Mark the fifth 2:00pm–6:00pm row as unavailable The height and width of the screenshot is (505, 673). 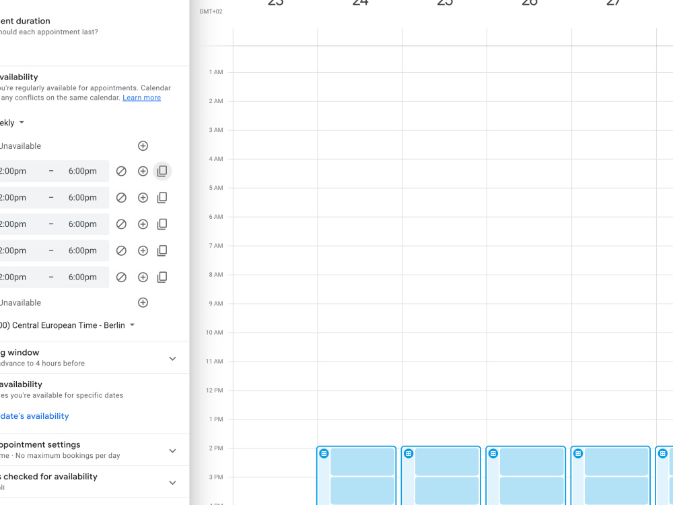[121, 277]
